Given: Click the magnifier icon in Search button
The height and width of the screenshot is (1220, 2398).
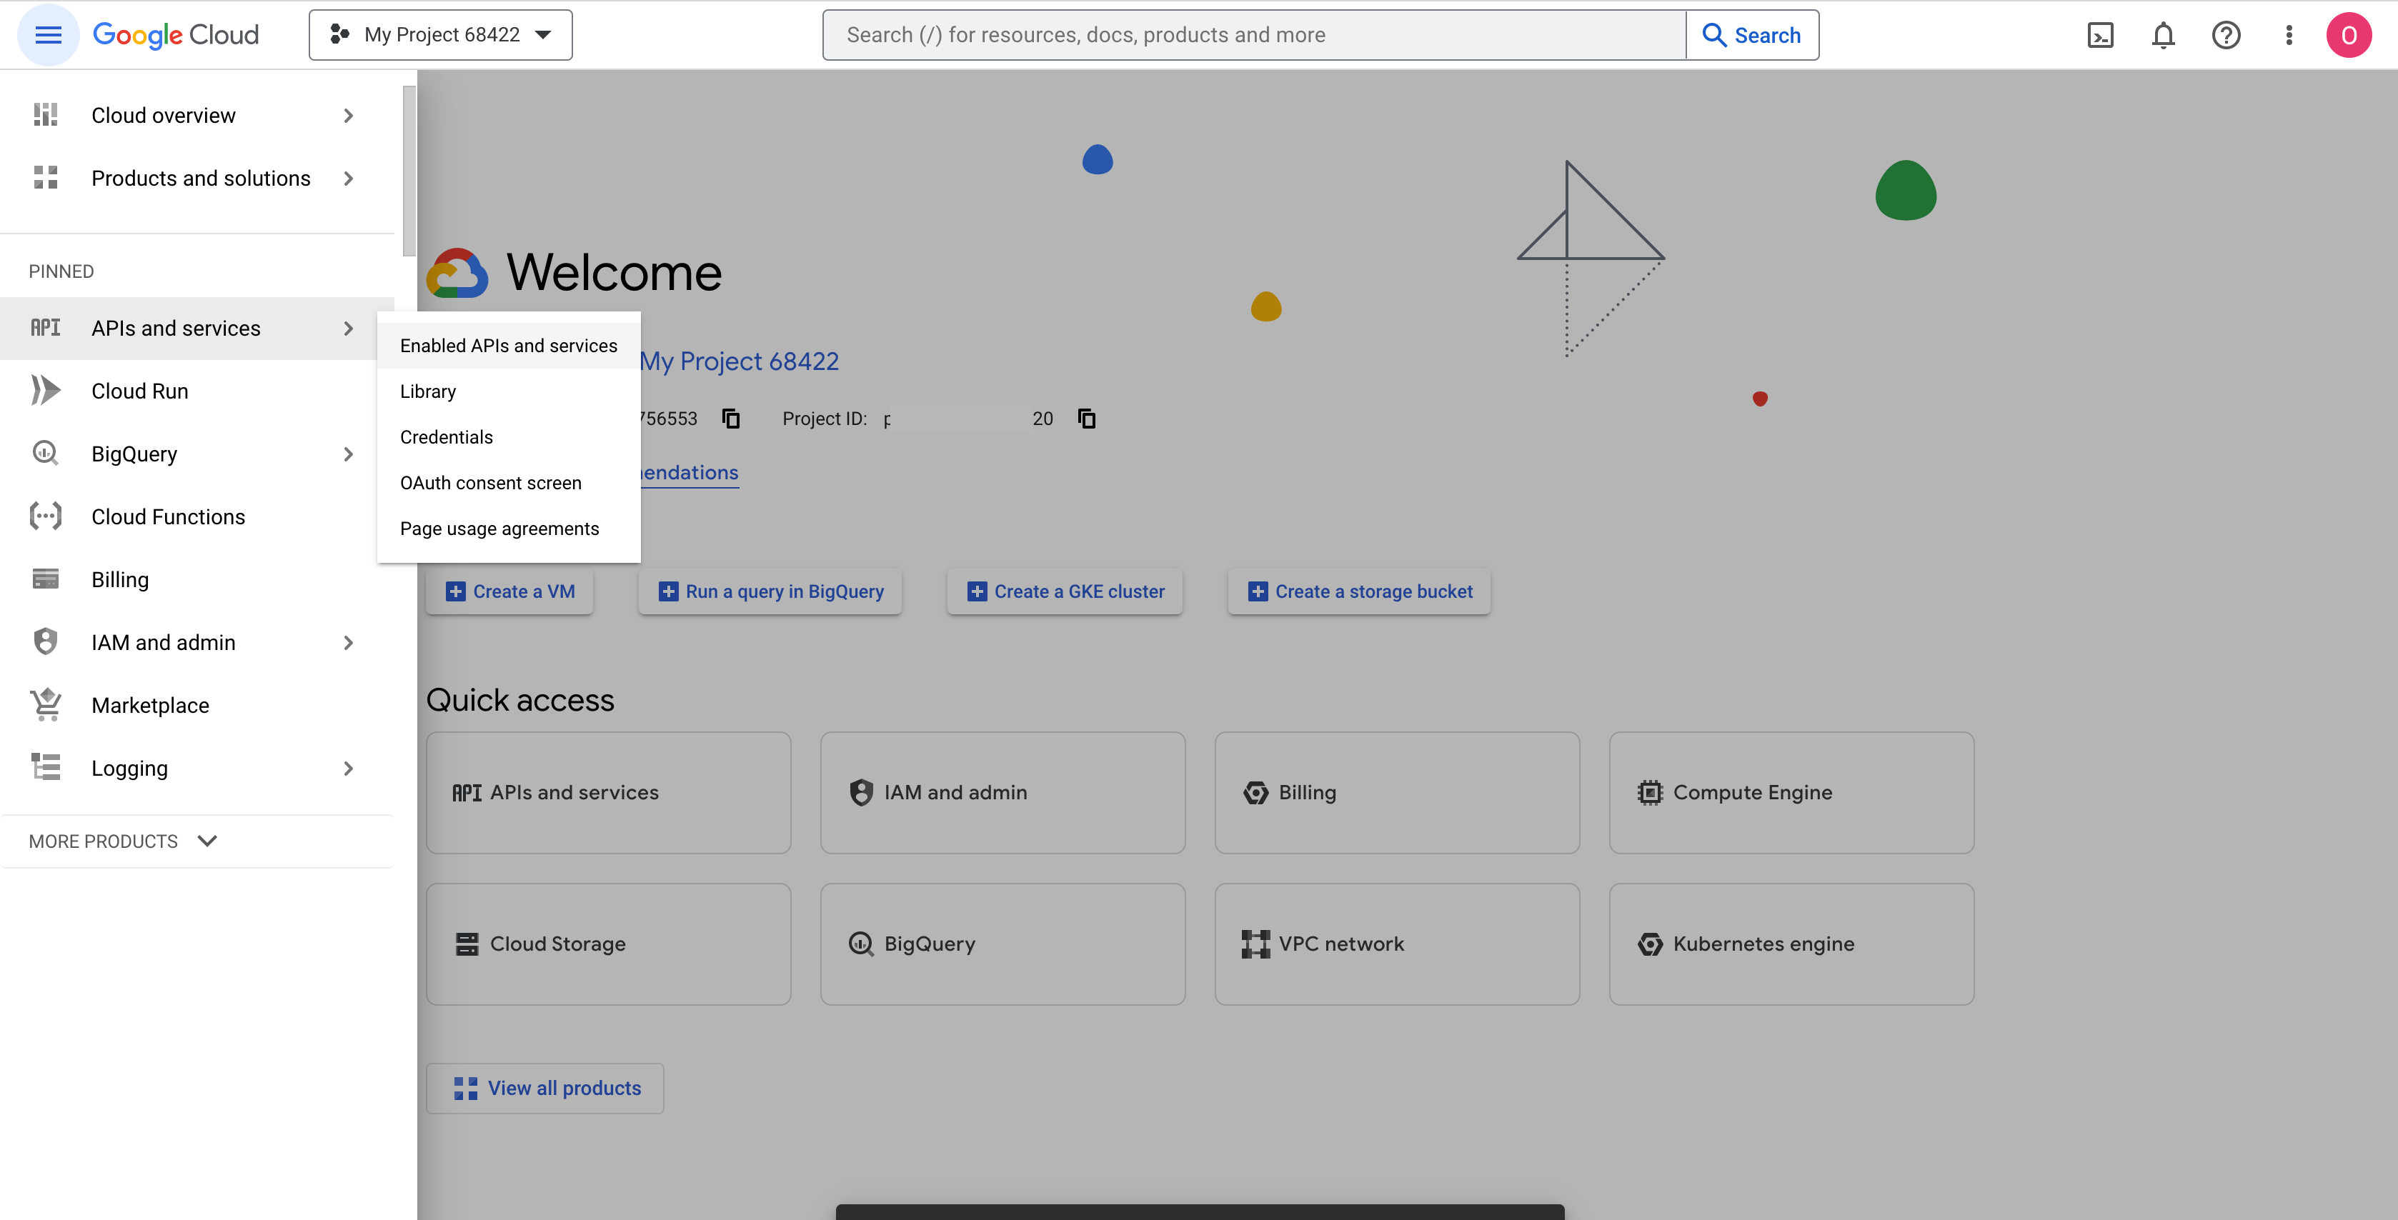Looking at the screenshot, I should [1713, 36].
